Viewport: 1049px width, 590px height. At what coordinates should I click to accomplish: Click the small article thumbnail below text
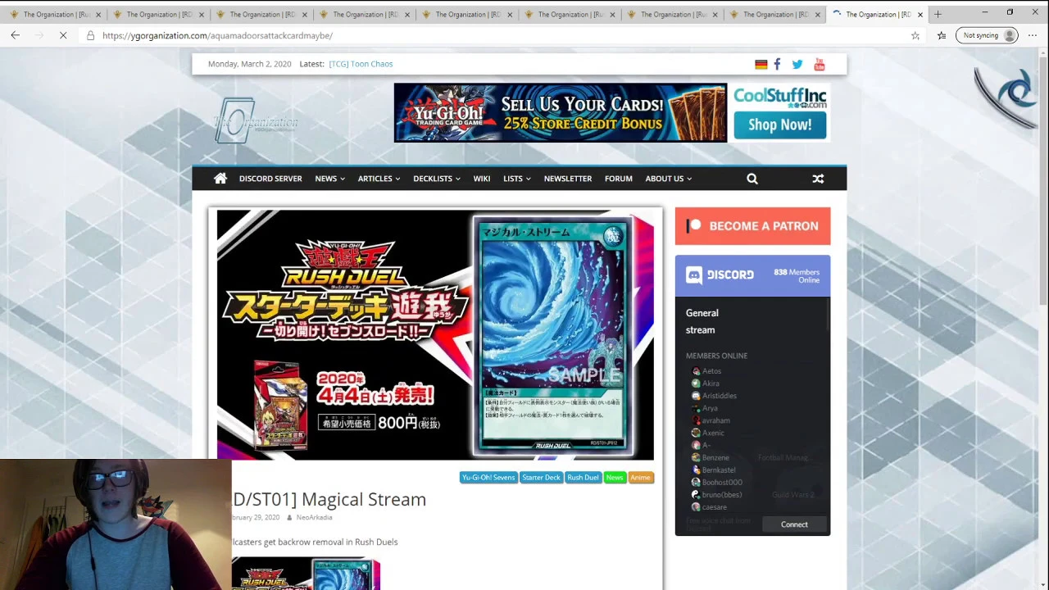[x=306, y=574]
